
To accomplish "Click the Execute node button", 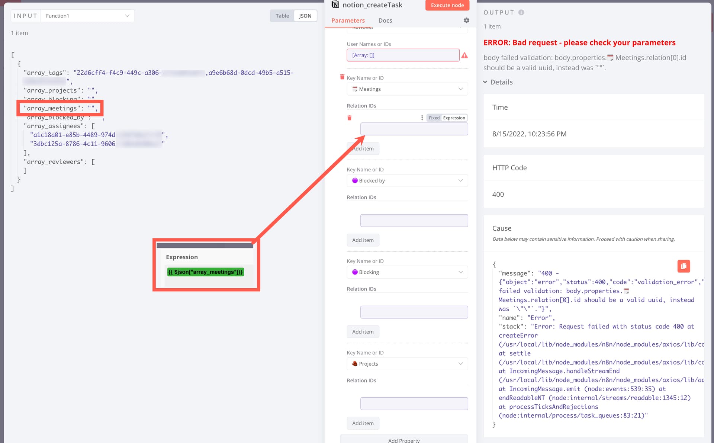I will point(447,5).
